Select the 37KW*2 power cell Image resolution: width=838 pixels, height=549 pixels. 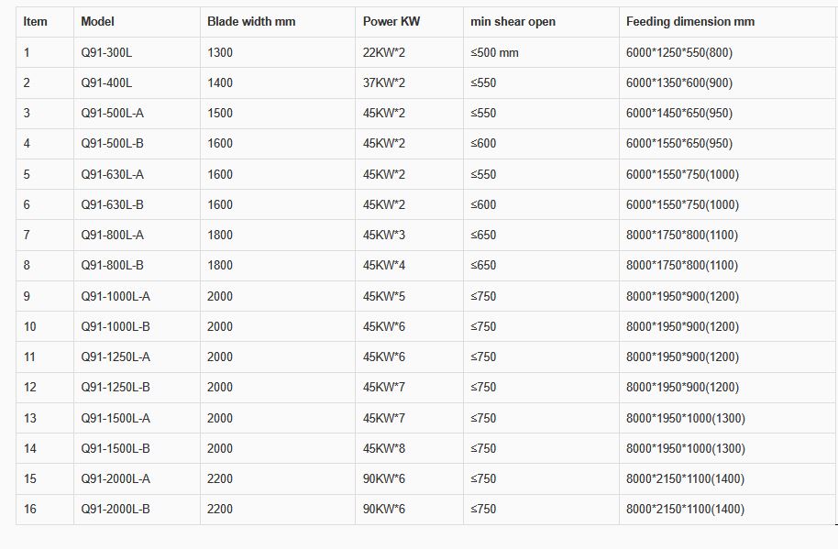tap(383, 82)
